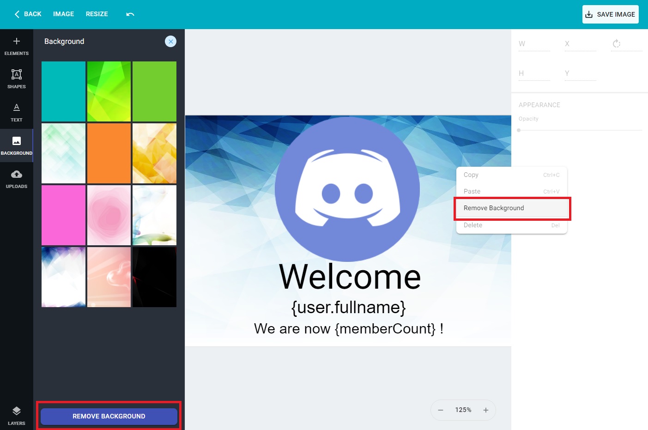Image resolution: width=648 pixels, height=430 pixels.
Task: Pick the solid orange background
Action: tap(109, 153)
